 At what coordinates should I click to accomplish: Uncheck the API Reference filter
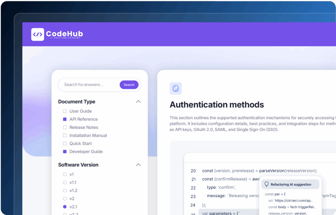click(x=65, y=119)
